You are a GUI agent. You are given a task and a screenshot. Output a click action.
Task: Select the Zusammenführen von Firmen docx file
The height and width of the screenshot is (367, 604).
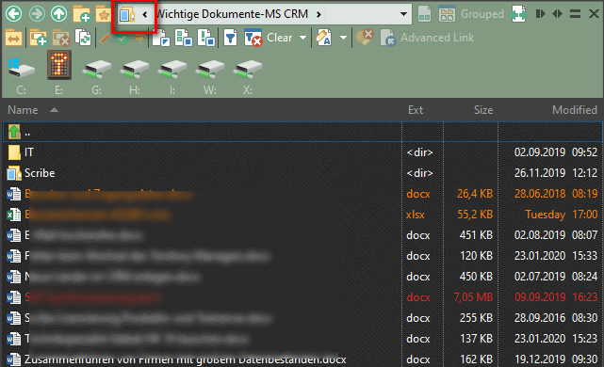(302, 359)
